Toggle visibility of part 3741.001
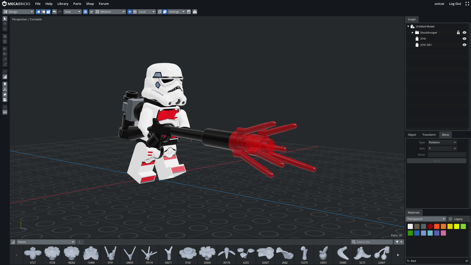This screenshot has width=471, height=265. tap(464, 45)
